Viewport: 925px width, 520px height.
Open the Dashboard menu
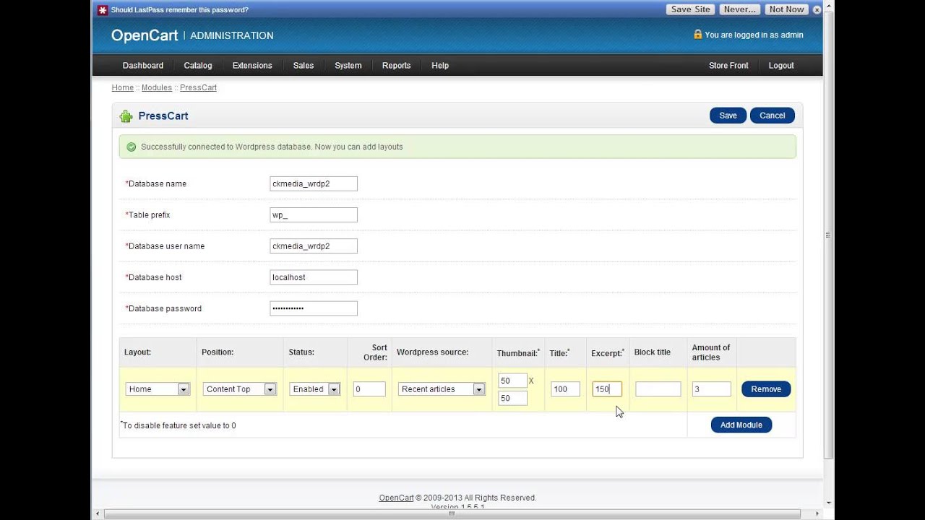(143, 65)
